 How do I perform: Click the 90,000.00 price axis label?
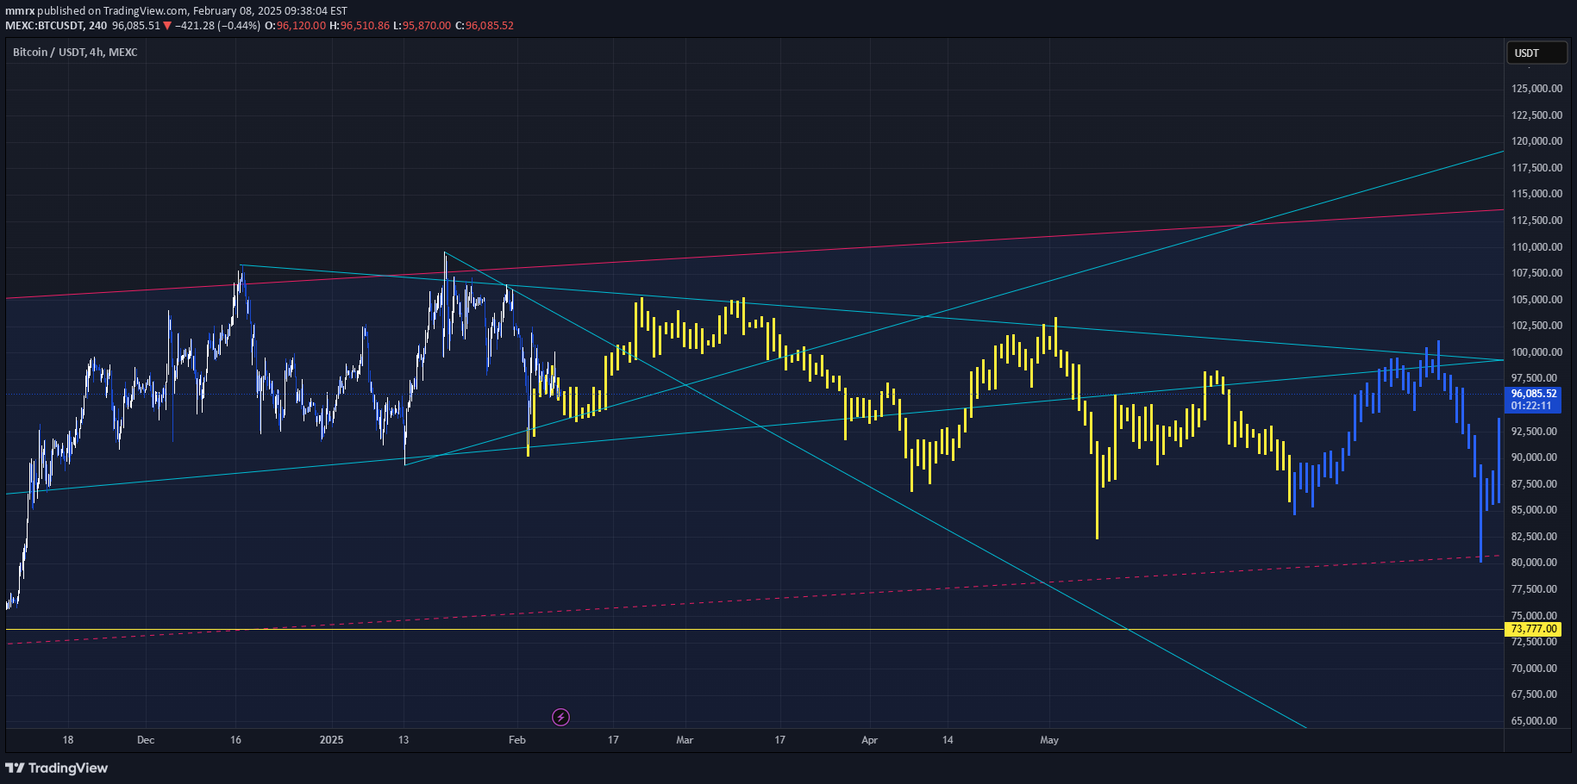click(1534, 457)
